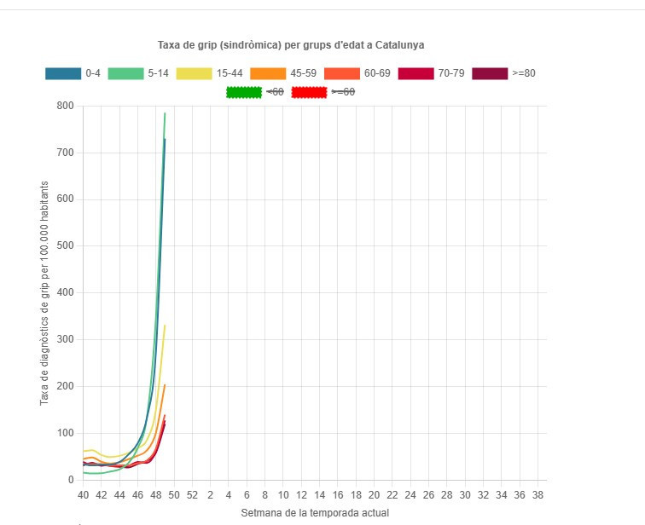Click the '0-4' legend text label
Image resolution: width=645 pixels, height=525 pixels.
(x=93, y=73)
